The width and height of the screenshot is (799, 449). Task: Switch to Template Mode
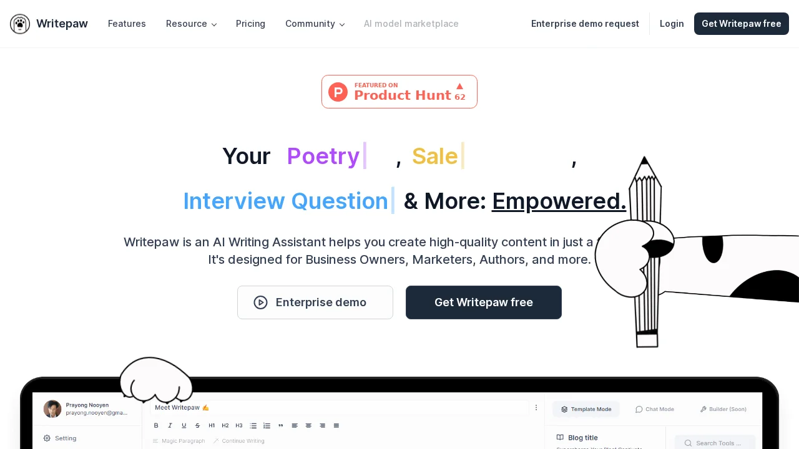coord(586,409)
